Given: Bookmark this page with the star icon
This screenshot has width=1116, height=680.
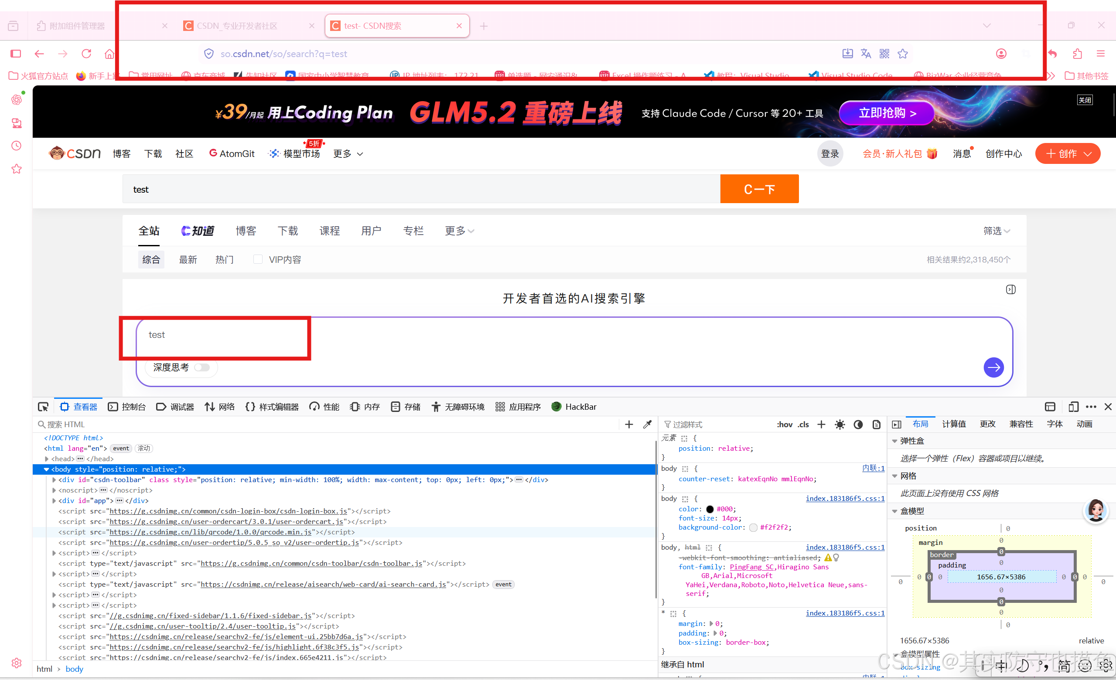Looking at the screenshot, I should click(x=903, y=54).
